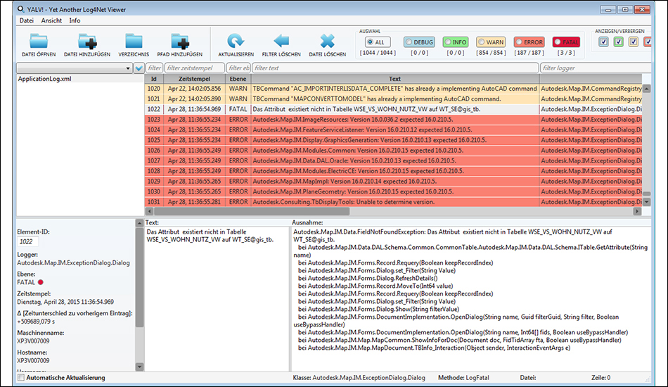Click the Klasse status bar entry
Viewport: 668px width, 387px height.
coord(359,378)
